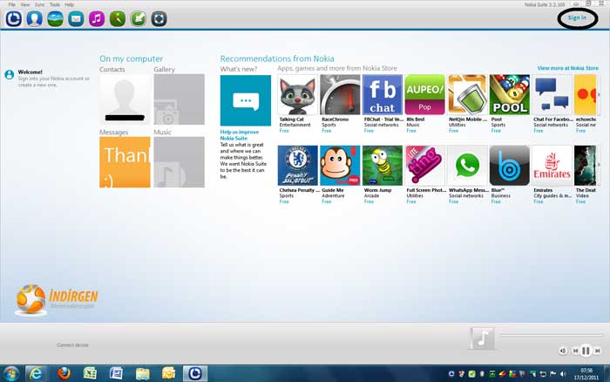Open the support lifebuoy toolbar icon
The width and height of the screenshot is (610, 382).
coord(159,18)
